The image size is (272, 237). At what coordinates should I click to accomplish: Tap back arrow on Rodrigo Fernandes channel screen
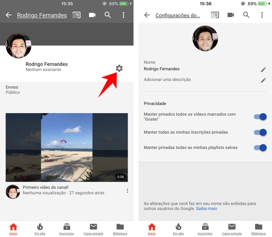pyautogui.click(x=9, y=15)
